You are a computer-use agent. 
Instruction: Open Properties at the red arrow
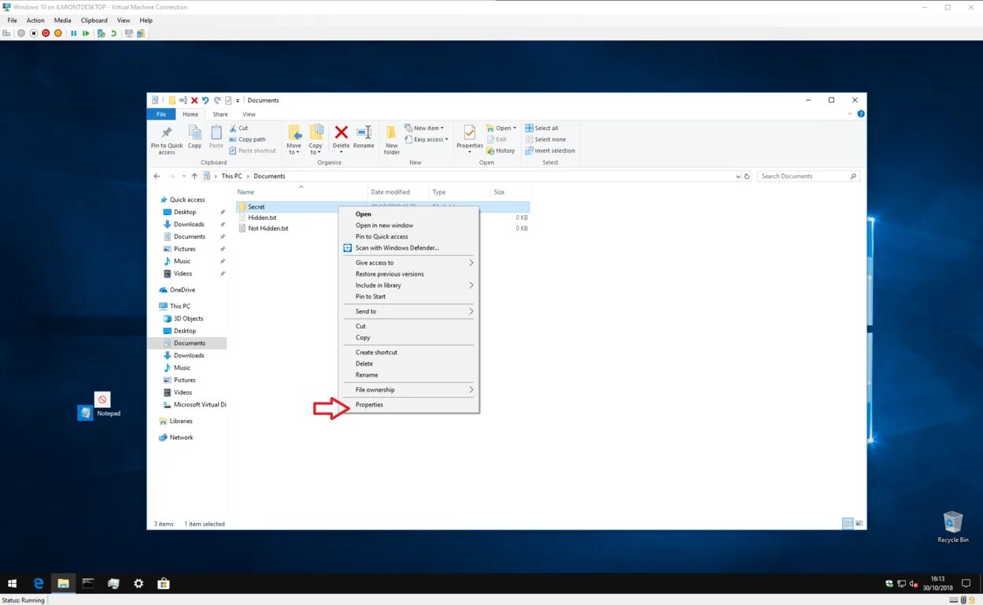369,404
